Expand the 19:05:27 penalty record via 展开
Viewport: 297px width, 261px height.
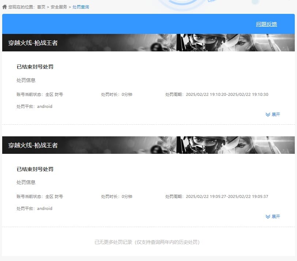tap(273, 217)
